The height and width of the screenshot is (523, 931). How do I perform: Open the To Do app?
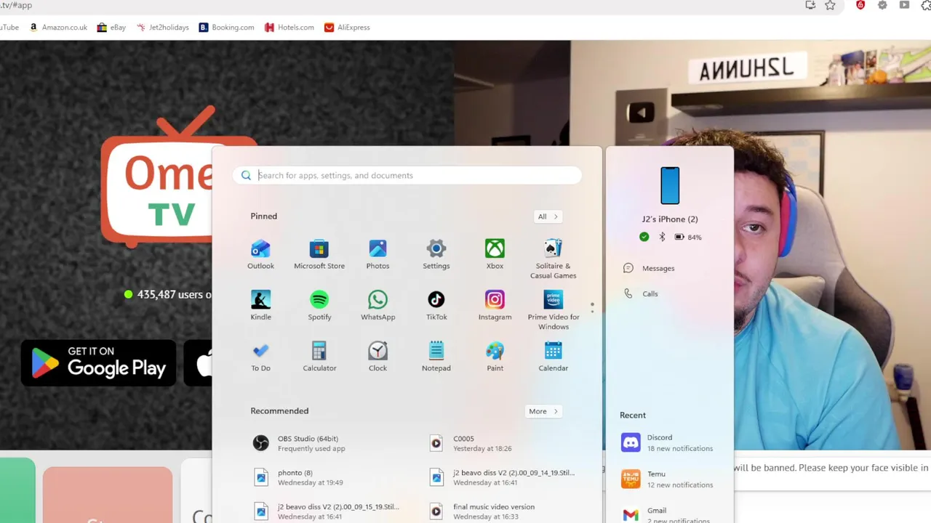pos(260,357)
